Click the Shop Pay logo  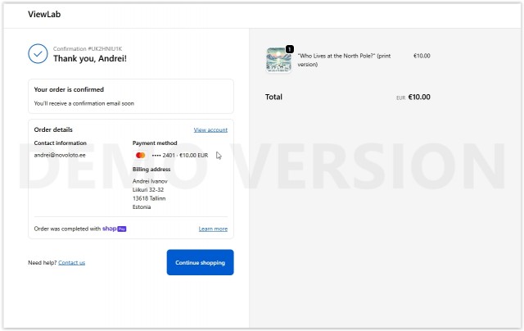[x=115, y=229]
